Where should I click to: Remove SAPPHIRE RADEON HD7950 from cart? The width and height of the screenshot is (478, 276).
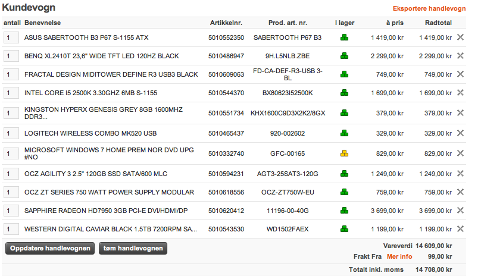[x=460, y=211]
